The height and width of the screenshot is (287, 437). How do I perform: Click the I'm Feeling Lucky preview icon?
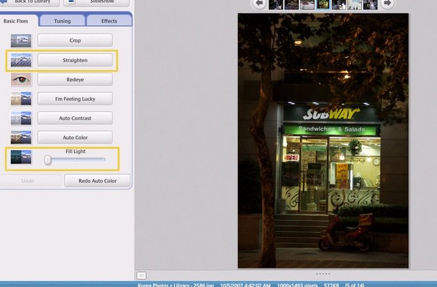(x=21, y=98)
